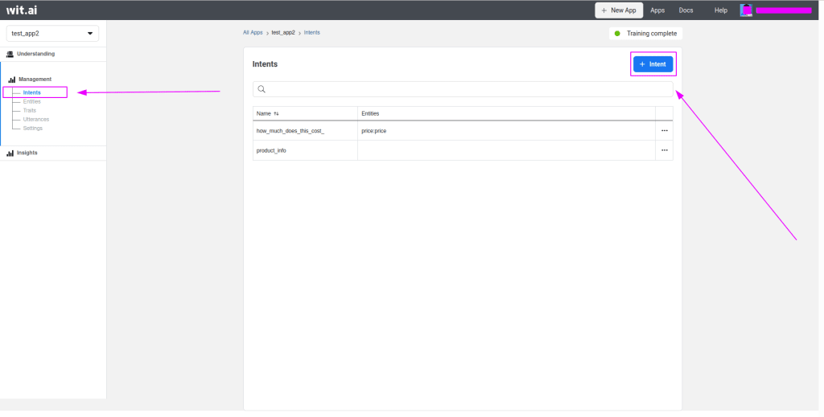Select Utterances in Management sidebar
This screenshot has width=824, height=417.
35,120
